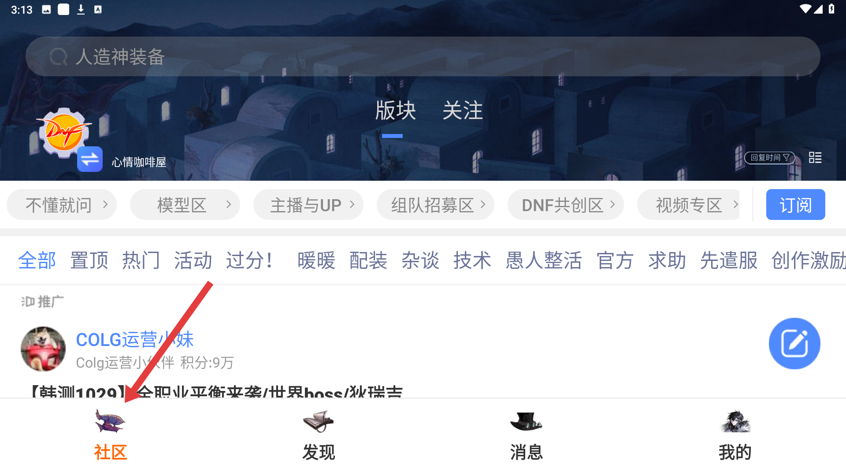846x476 pixels.
Task: Select the 版块 sections tab
Action: [395, 110]
